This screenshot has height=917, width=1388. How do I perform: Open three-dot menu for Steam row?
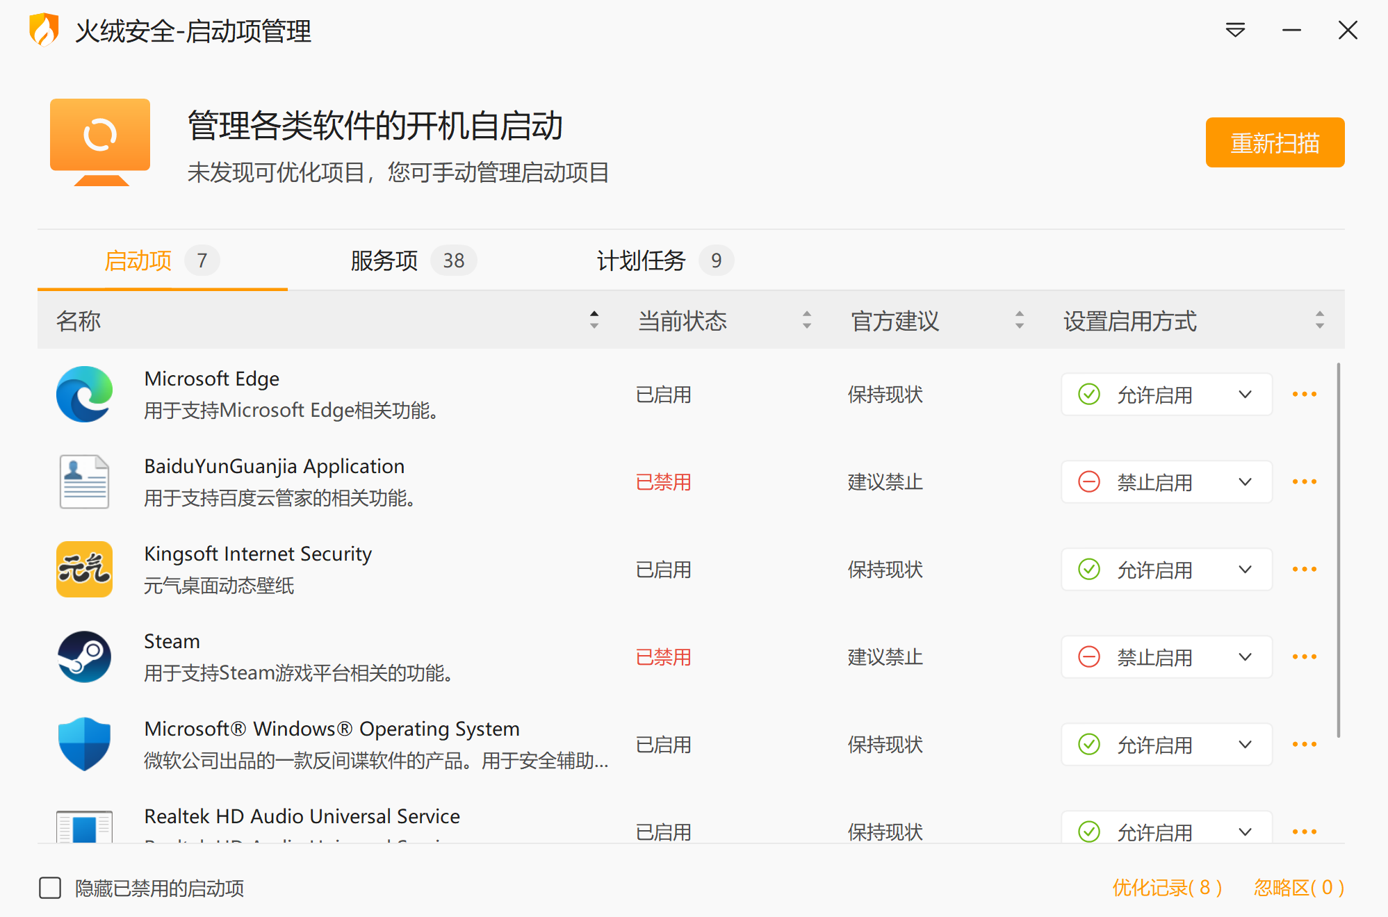click(x=1304, y=656)
